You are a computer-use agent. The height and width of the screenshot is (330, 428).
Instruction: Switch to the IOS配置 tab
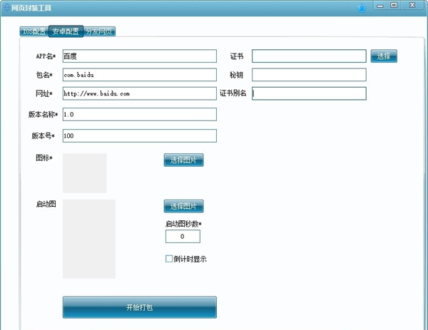coord(34,31)
